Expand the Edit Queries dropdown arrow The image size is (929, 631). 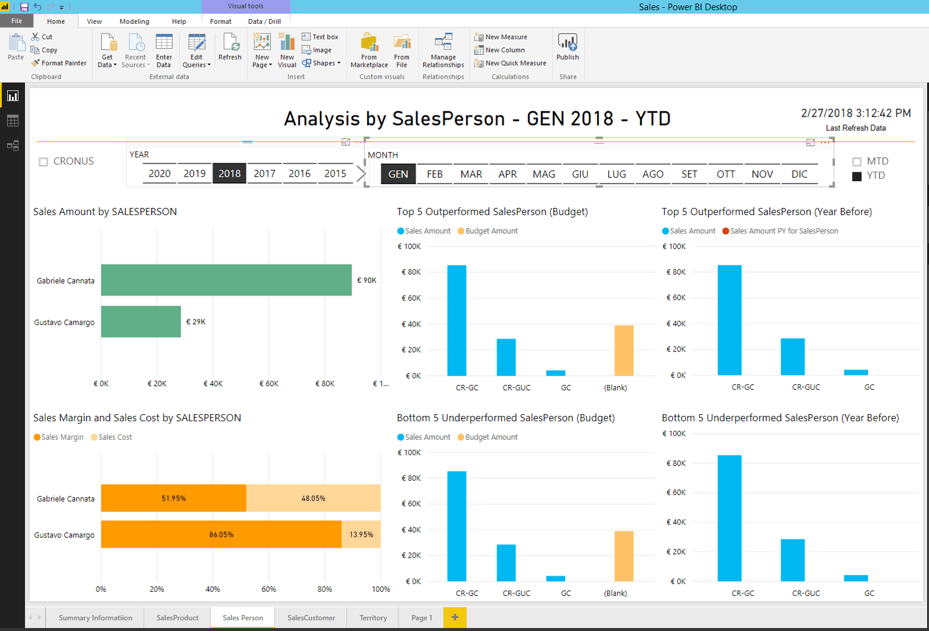pos(209,65)
